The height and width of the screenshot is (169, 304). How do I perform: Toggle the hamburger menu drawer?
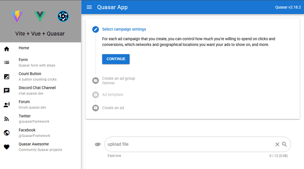click(89, 7)
